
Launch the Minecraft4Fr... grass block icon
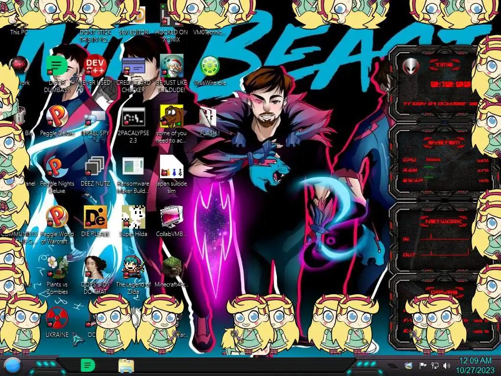(x=171, y=268)
